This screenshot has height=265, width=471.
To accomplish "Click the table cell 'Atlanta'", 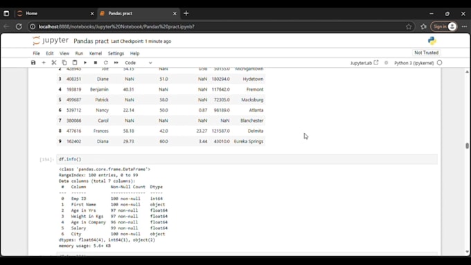I will tap(256, 110).
